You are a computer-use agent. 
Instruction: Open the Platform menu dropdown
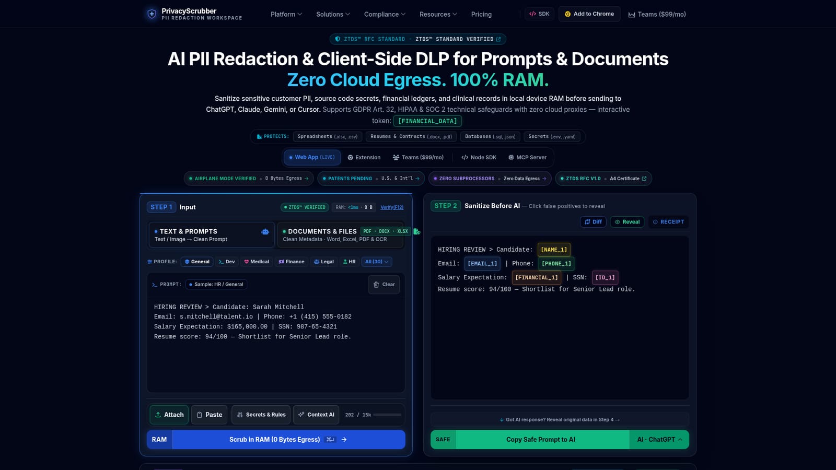pos(286,14)
